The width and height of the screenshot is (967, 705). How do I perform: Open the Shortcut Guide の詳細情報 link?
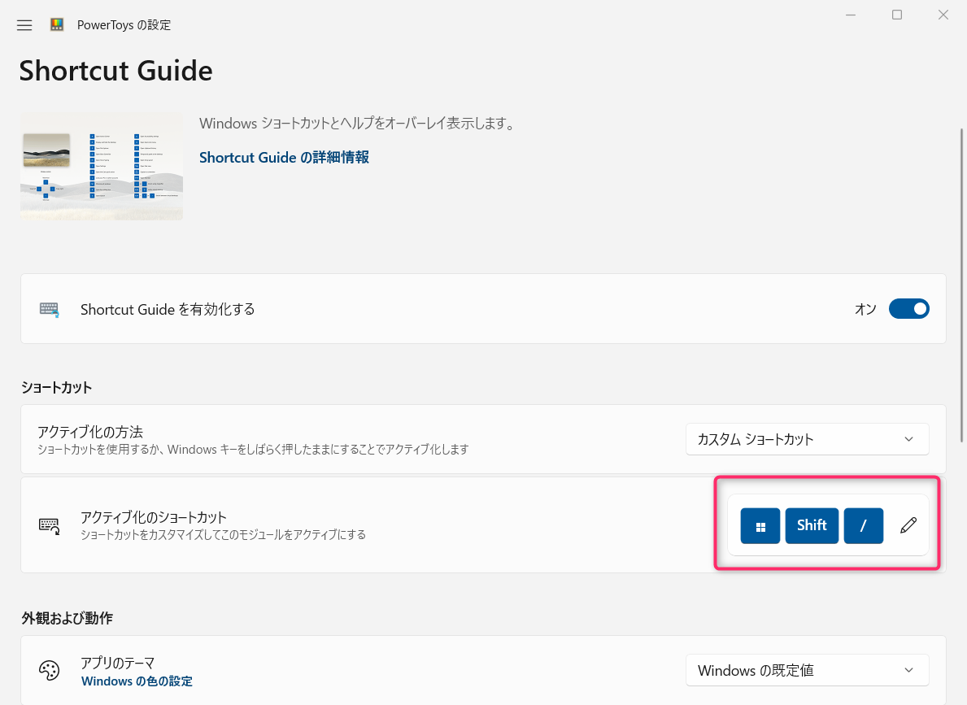coord(283,157)
